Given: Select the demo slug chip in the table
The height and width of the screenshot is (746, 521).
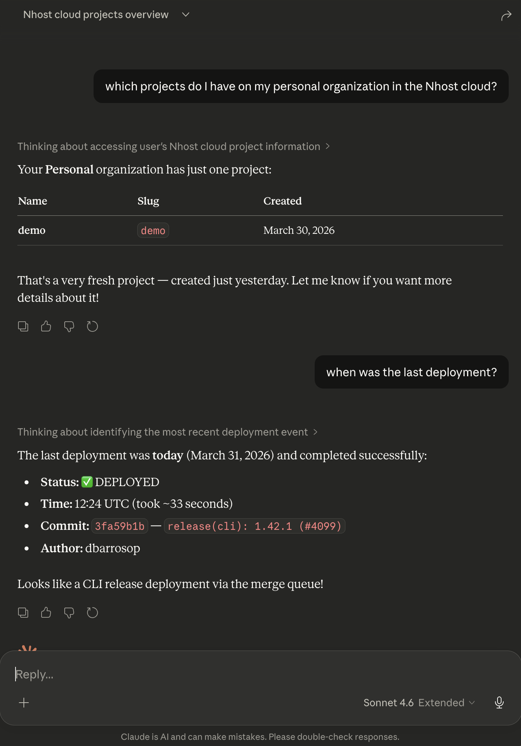Looking at the screenshot, I should tap(153, 230).
